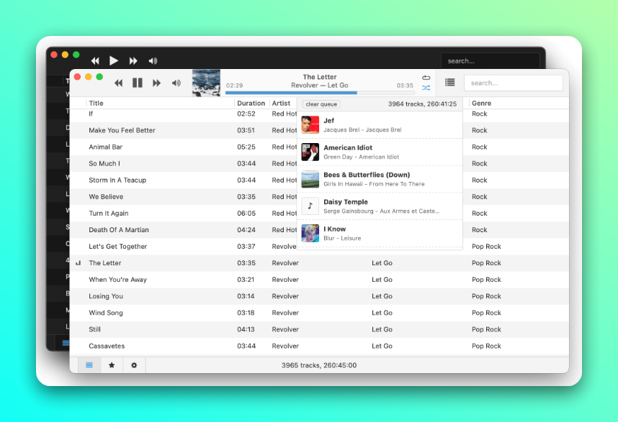Viewport: 618px width, 422px height.
Task: Pause the current song
Action: click(138, 83)
